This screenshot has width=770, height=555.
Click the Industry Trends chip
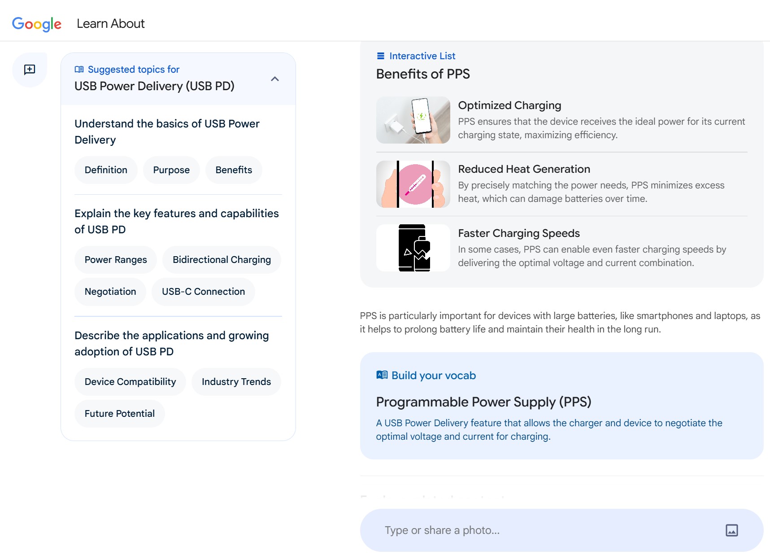pos(236,382)
